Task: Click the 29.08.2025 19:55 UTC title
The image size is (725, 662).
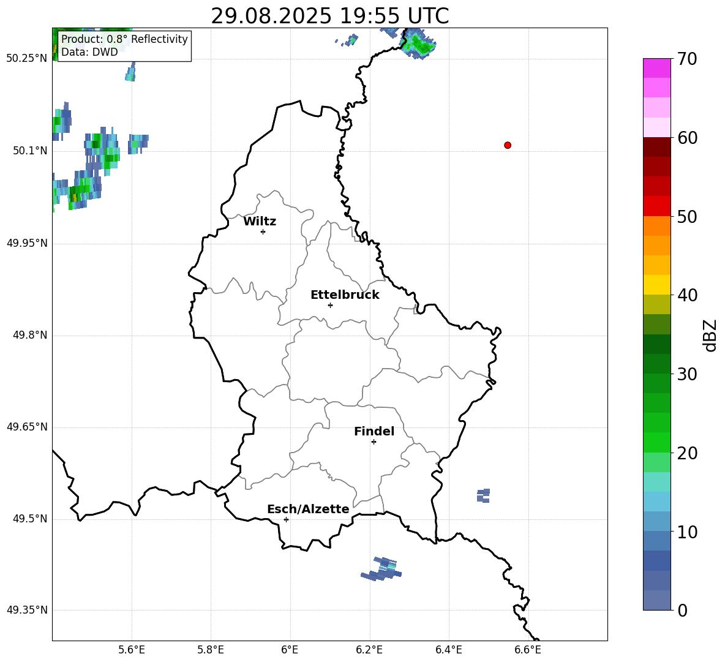Action: (x=329, y=16)
